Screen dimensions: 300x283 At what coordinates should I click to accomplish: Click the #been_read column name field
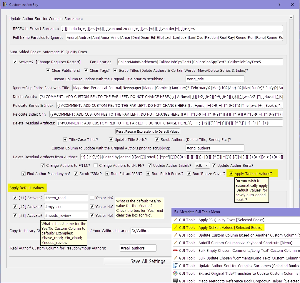click(x=66, y=198)
